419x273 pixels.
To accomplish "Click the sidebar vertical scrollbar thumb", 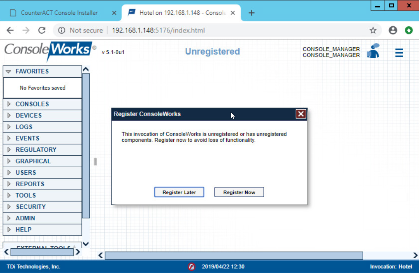I will [86, 146].
